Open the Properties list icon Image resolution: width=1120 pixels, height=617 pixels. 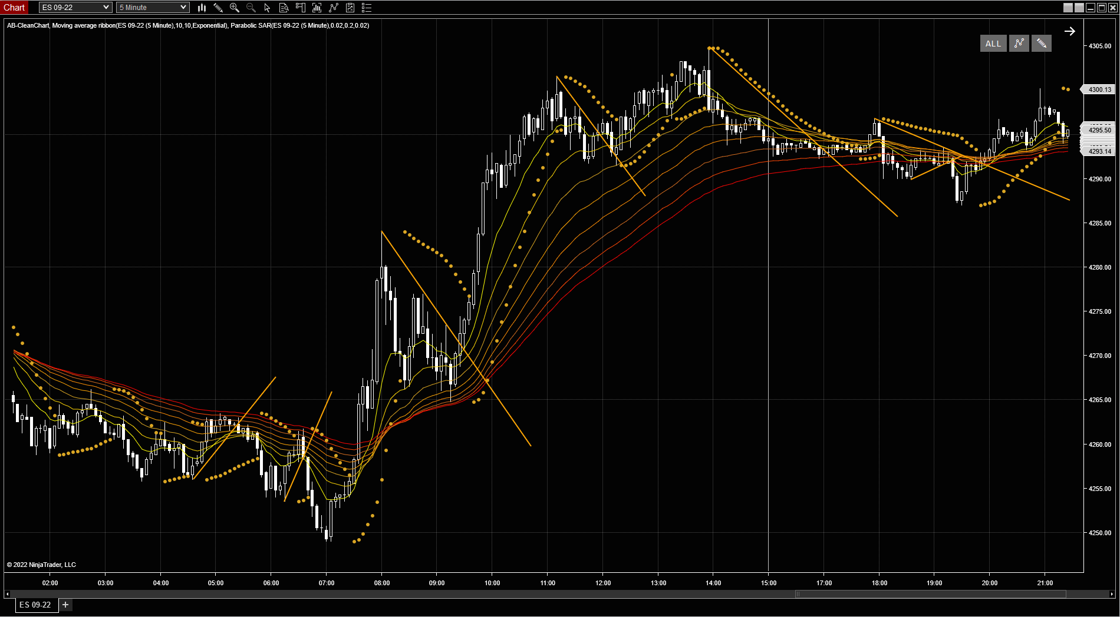pyautogui.click(x=367, y=8)
